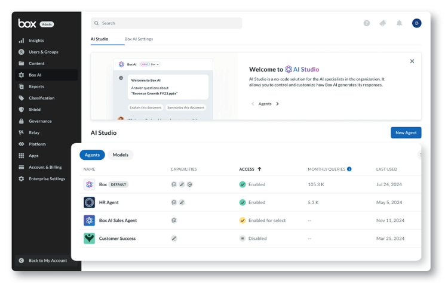Open the help question mark icon

coord(367,23)
